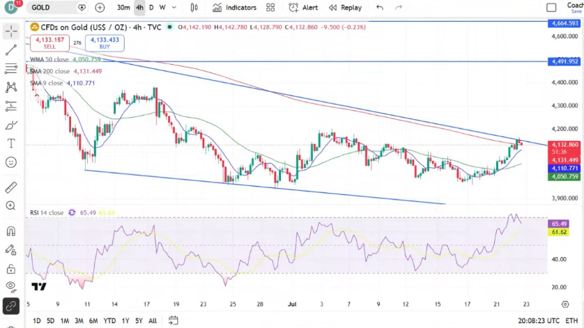584x328 pixels.
Task: Select the SMA 200 close indicator legend
Action: pyautogui.click(x=66, y=71)
